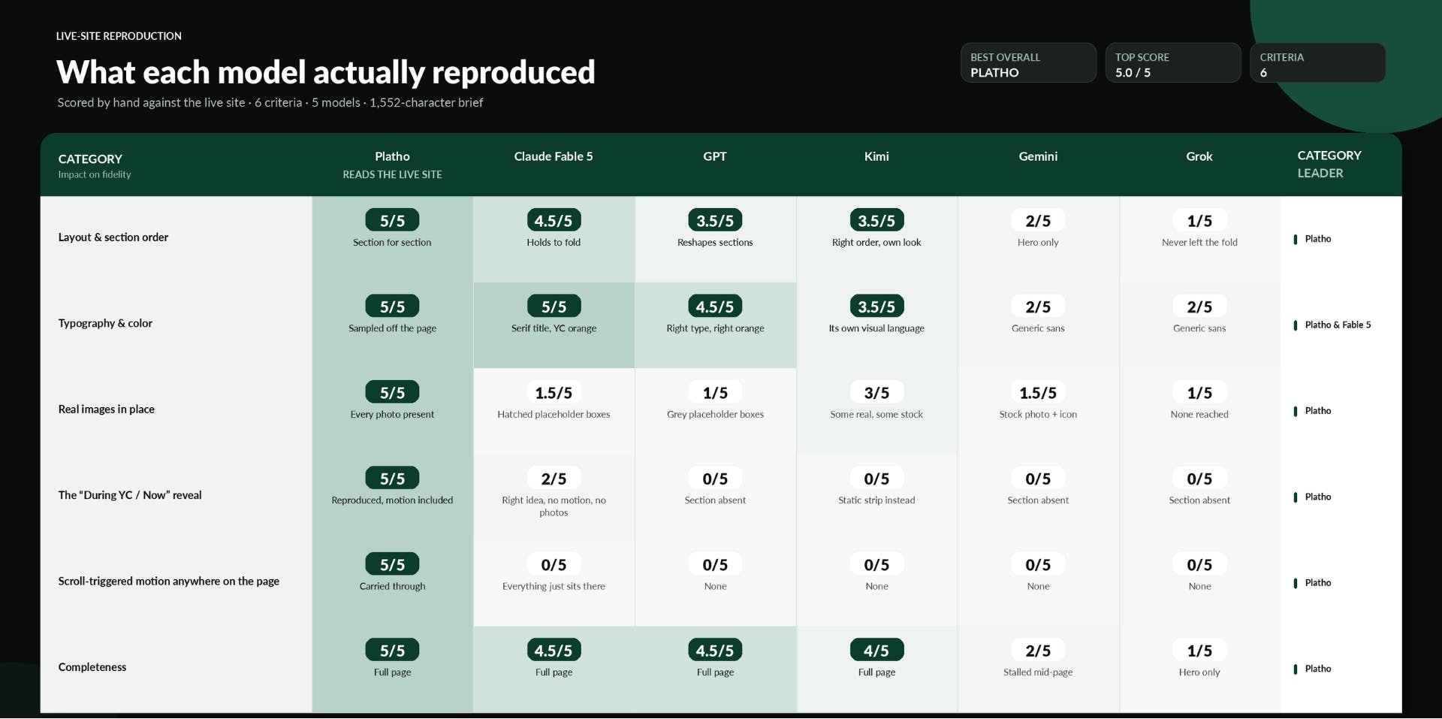Click the 5/5 badge above Full page in Platho column
The image size is (1442, 719).
tap(392, 651)
